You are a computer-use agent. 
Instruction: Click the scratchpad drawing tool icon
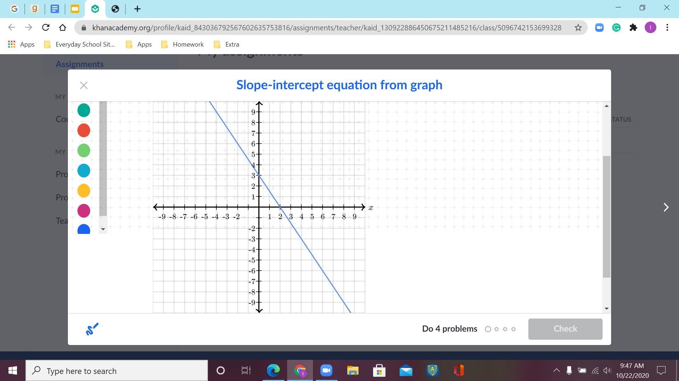pos(92,329)
